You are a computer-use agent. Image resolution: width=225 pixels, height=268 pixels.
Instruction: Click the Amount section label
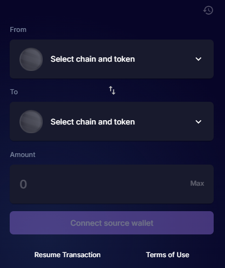(x=23, y=155)
